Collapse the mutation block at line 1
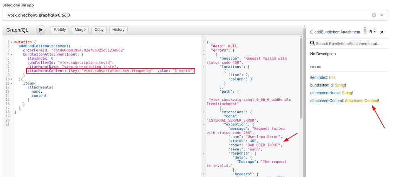395x177 pixels. (12, 42)
